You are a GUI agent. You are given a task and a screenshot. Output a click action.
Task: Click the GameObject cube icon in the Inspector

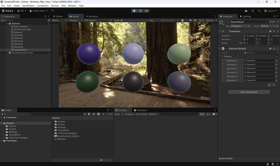point(221,22)
